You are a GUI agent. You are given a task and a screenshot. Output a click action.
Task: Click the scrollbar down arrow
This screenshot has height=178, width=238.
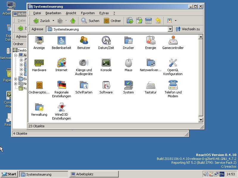click(201, 120)
